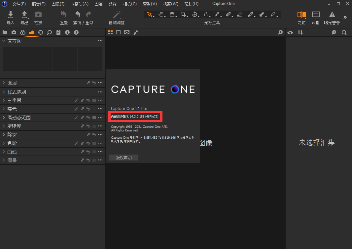Image resolution: width=352 pixels, height=249 pixels.
Task: Choose the Pan hand cursor tool
Action: (x=161, y=15)
